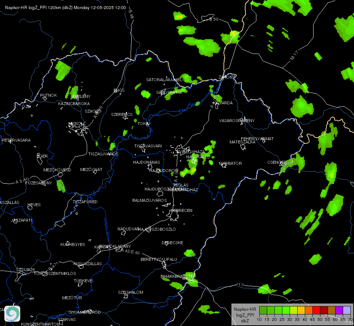Click the MEZOCSAT label
The width and height of the screenshot is (354, 326).
pyautogui.click(x=91, y=170)
